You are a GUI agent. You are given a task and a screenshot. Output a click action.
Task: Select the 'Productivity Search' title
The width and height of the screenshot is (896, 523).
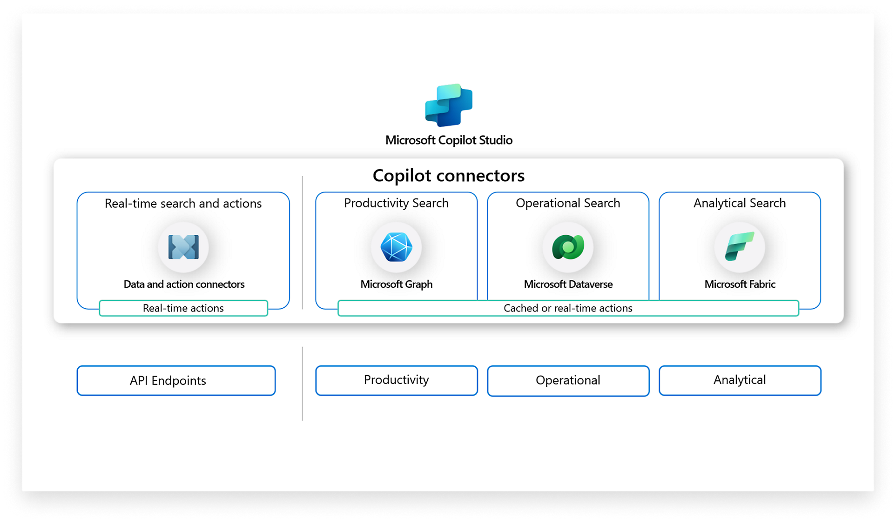396,203
